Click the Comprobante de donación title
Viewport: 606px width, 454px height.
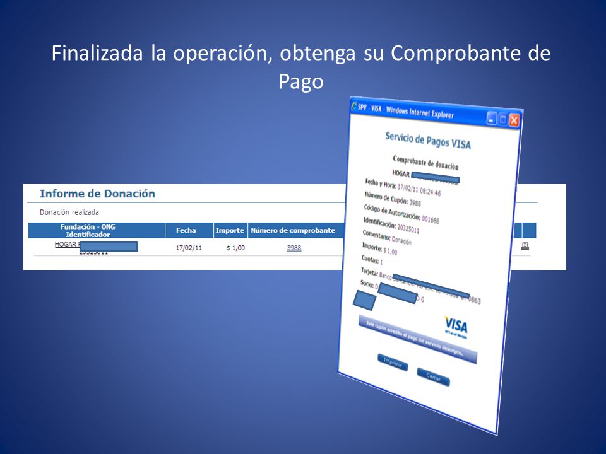pos(425,163)
